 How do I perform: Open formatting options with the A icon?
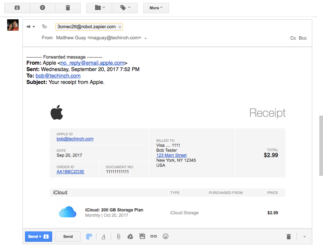[103, 236]
